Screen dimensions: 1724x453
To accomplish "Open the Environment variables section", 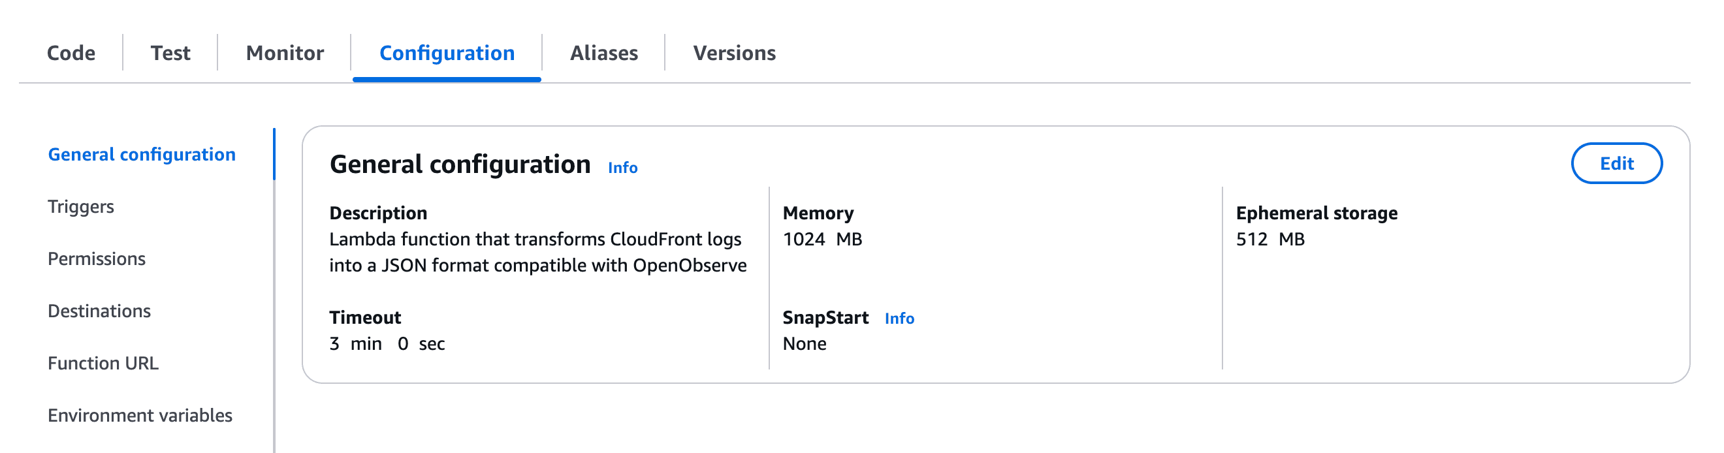I will (140, 416).
